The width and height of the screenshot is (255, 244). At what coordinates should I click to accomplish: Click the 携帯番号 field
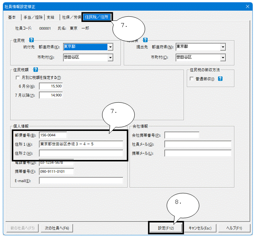[x=56, y=171]
